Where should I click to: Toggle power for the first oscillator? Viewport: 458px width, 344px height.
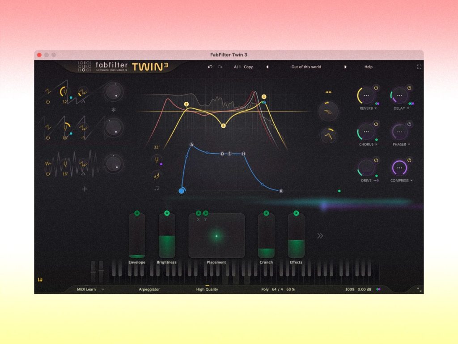click(48, 102)
